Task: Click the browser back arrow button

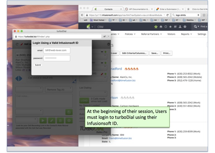Action: tap(82, 15)
